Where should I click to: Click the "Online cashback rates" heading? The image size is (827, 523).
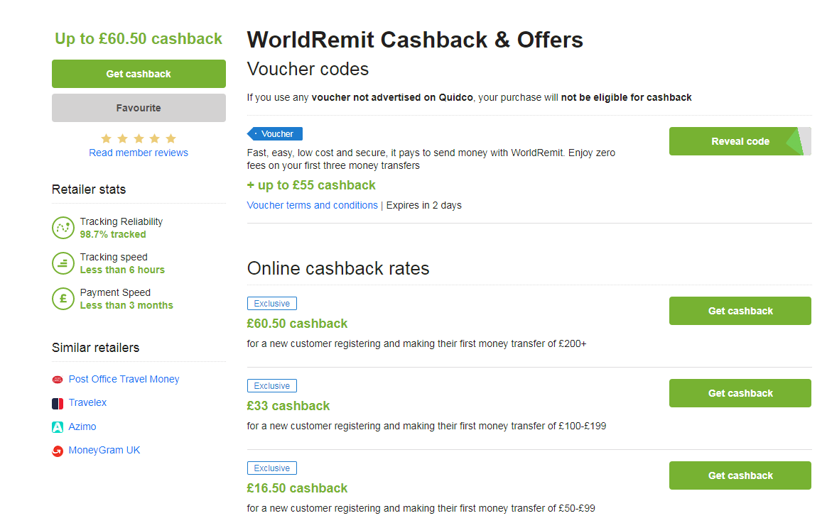pyautogui.click(x=338, y=269)
